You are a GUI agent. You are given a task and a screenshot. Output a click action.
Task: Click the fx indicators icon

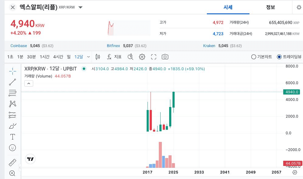pos(109,57)
